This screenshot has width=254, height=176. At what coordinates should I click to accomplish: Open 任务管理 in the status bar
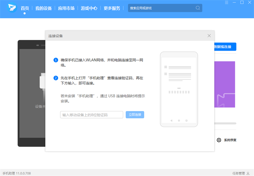pyautogui.click(x=238, y=173)
